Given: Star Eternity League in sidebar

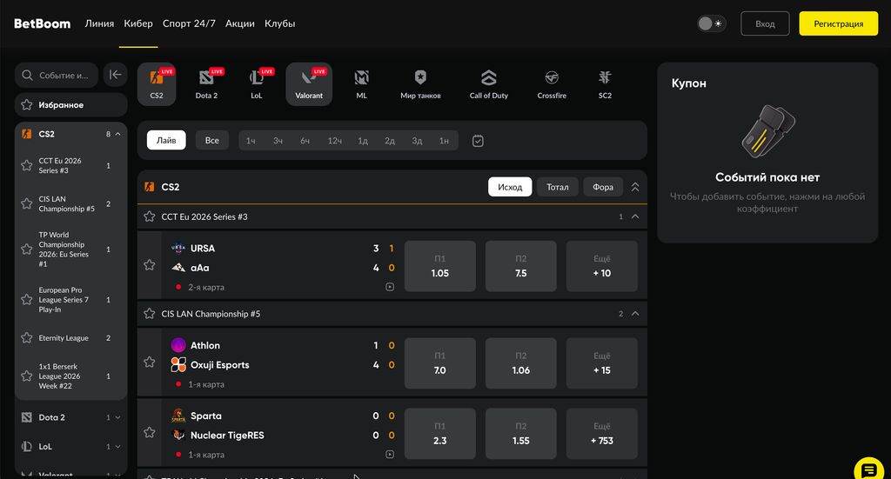Looking at the screenshot, I should (x=27, y=337).
